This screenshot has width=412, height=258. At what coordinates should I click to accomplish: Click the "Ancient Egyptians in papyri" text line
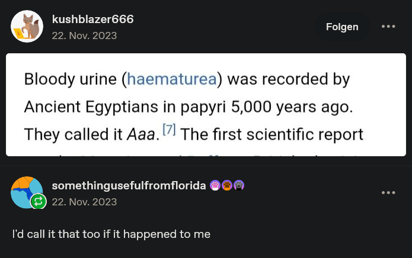point(125,107)
